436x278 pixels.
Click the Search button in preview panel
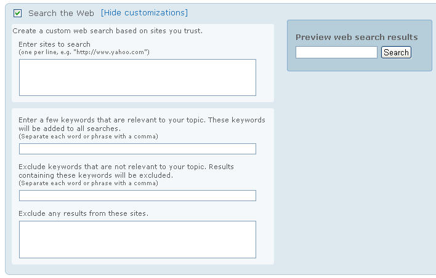(x=396, y=52)
